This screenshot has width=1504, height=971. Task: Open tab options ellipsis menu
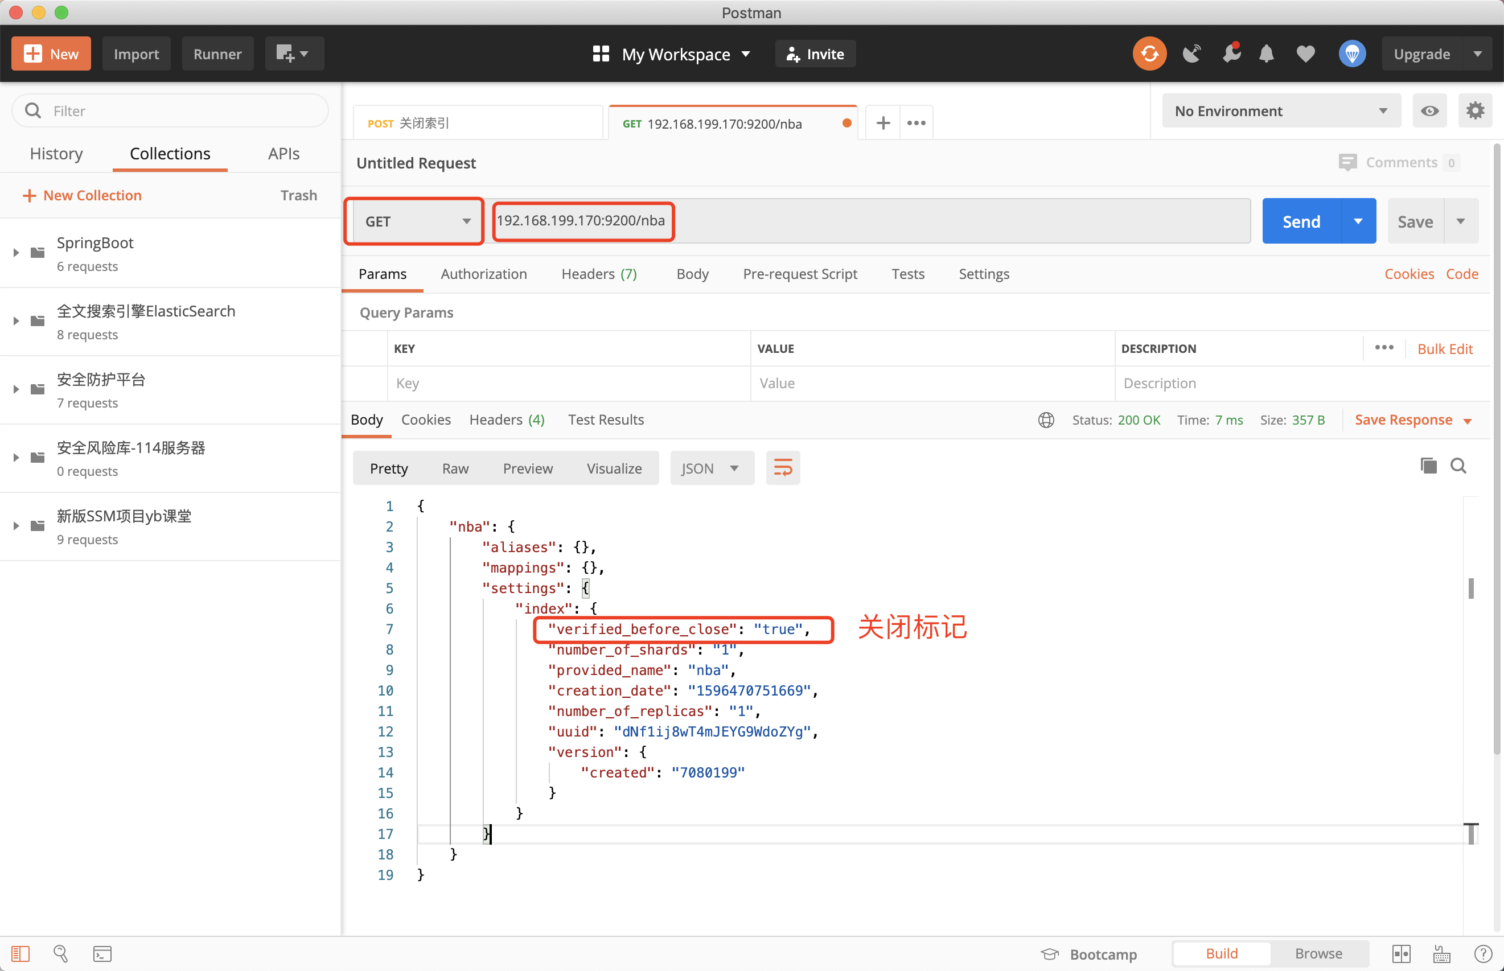point(917,123)
